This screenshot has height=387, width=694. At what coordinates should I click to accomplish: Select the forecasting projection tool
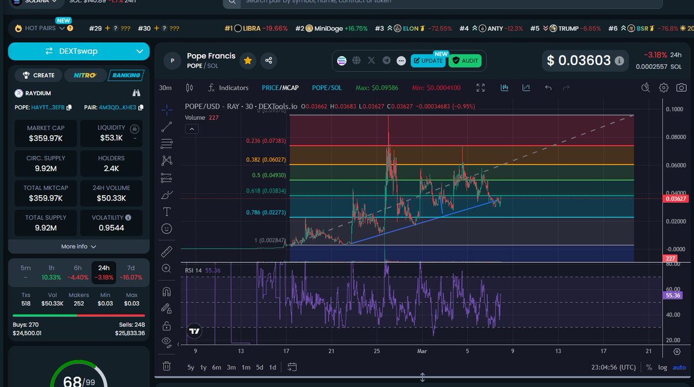point(167,177)
